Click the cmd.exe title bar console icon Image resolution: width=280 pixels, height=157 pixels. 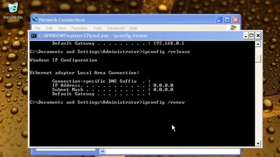[34, 36]
